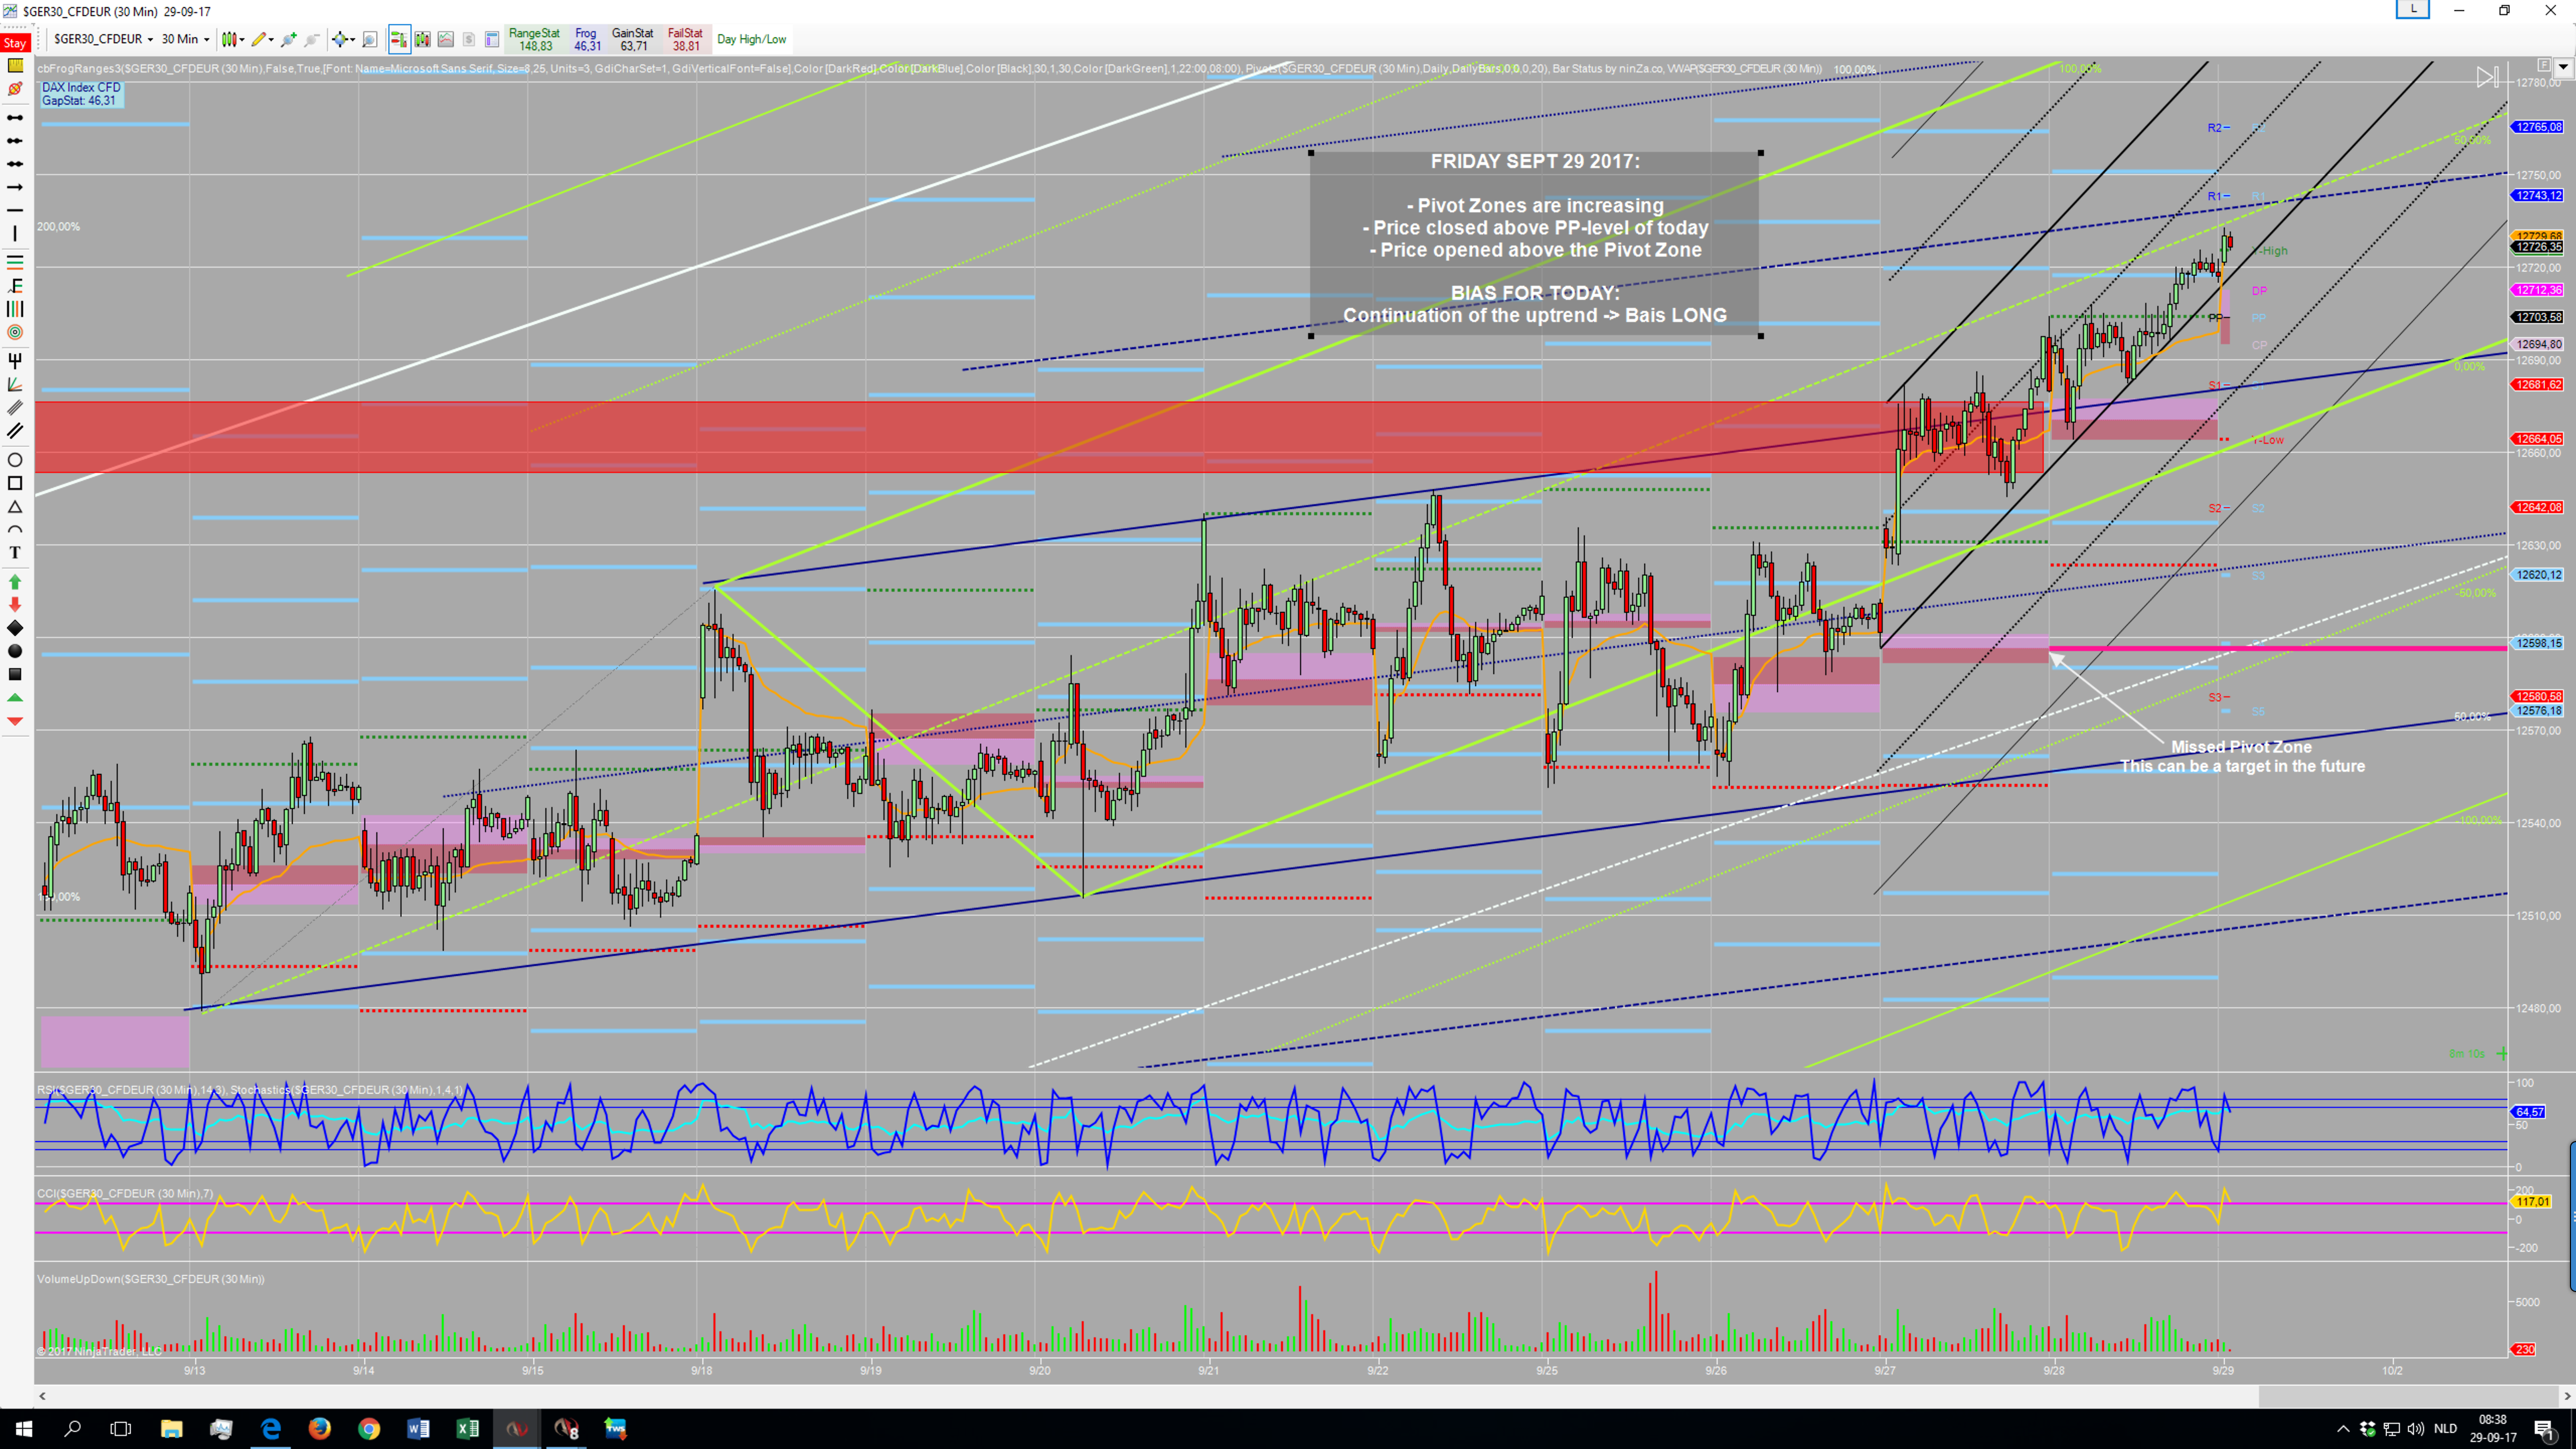Viewport: 2576px width, 1449px height.
Task: Open the pencil drawing tools dropdown
Action: pyautogui.click(x=263, y=39)
